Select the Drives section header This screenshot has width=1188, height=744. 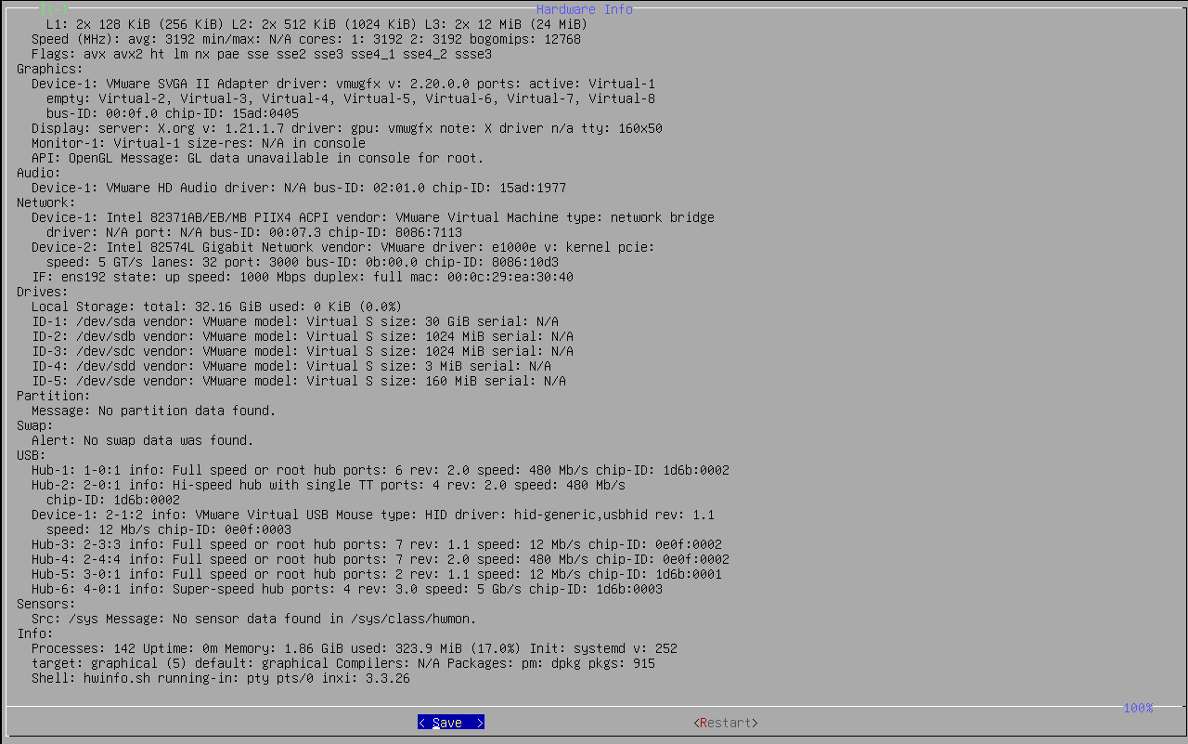(37, 291)
